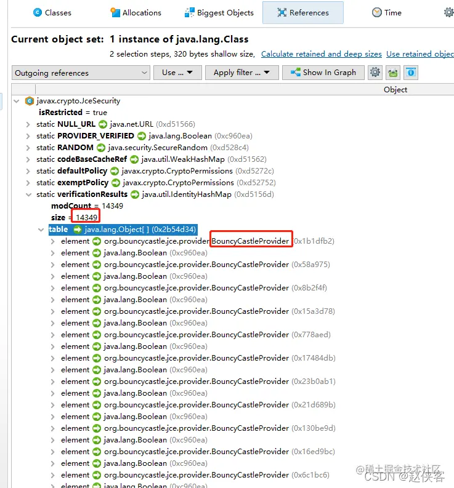Click the Allocations tab icon
The image size is (454, 488).
coord(115,12)
